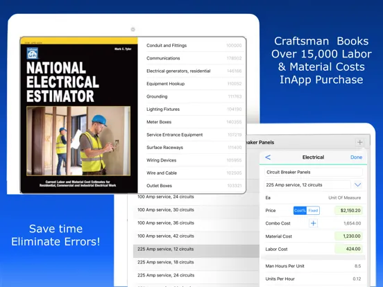Tap the 0.12 Units Per Hour value

pyautogui.click(x=357, y=279)
